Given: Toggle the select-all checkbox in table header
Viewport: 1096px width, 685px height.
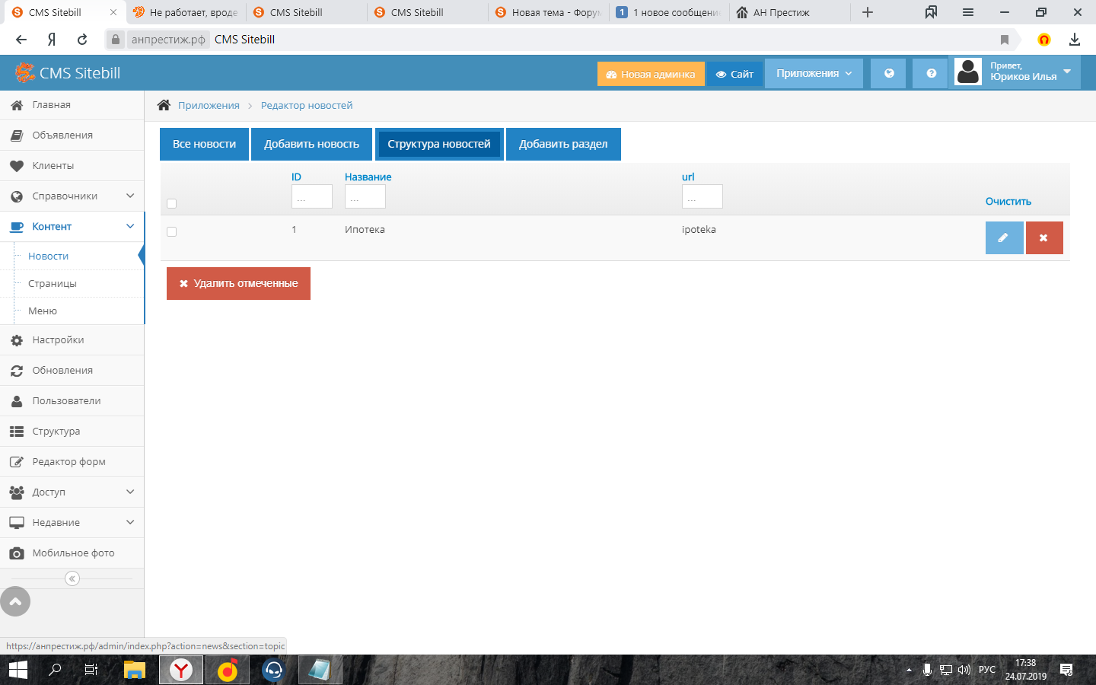Looking at the screenshot, I should (171, 203).
